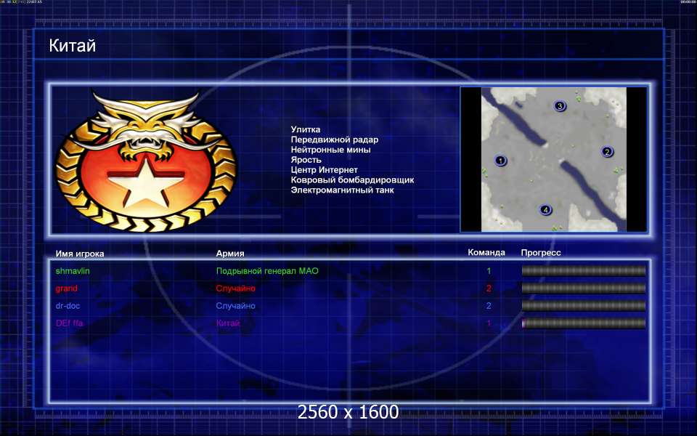Select start position 3 on the minimap

click(560, 106)
